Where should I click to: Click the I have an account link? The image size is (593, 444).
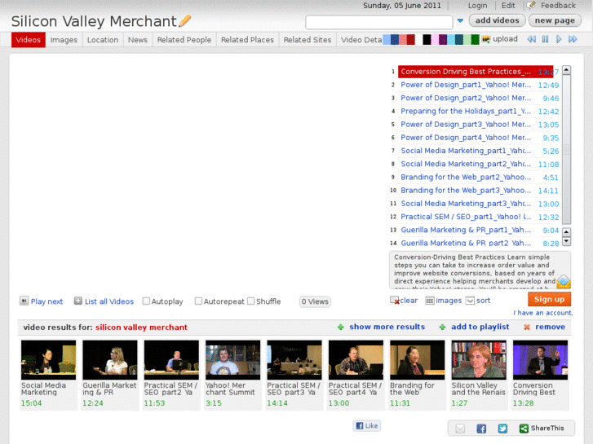(542, 313)
